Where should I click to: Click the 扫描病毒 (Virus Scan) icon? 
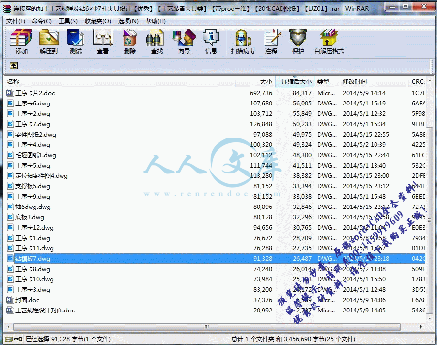(243, 37)
